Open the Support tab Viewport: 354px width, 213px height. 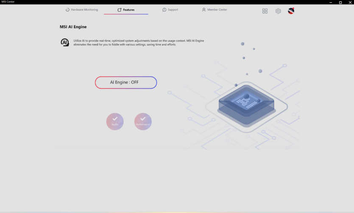point(170,10)
